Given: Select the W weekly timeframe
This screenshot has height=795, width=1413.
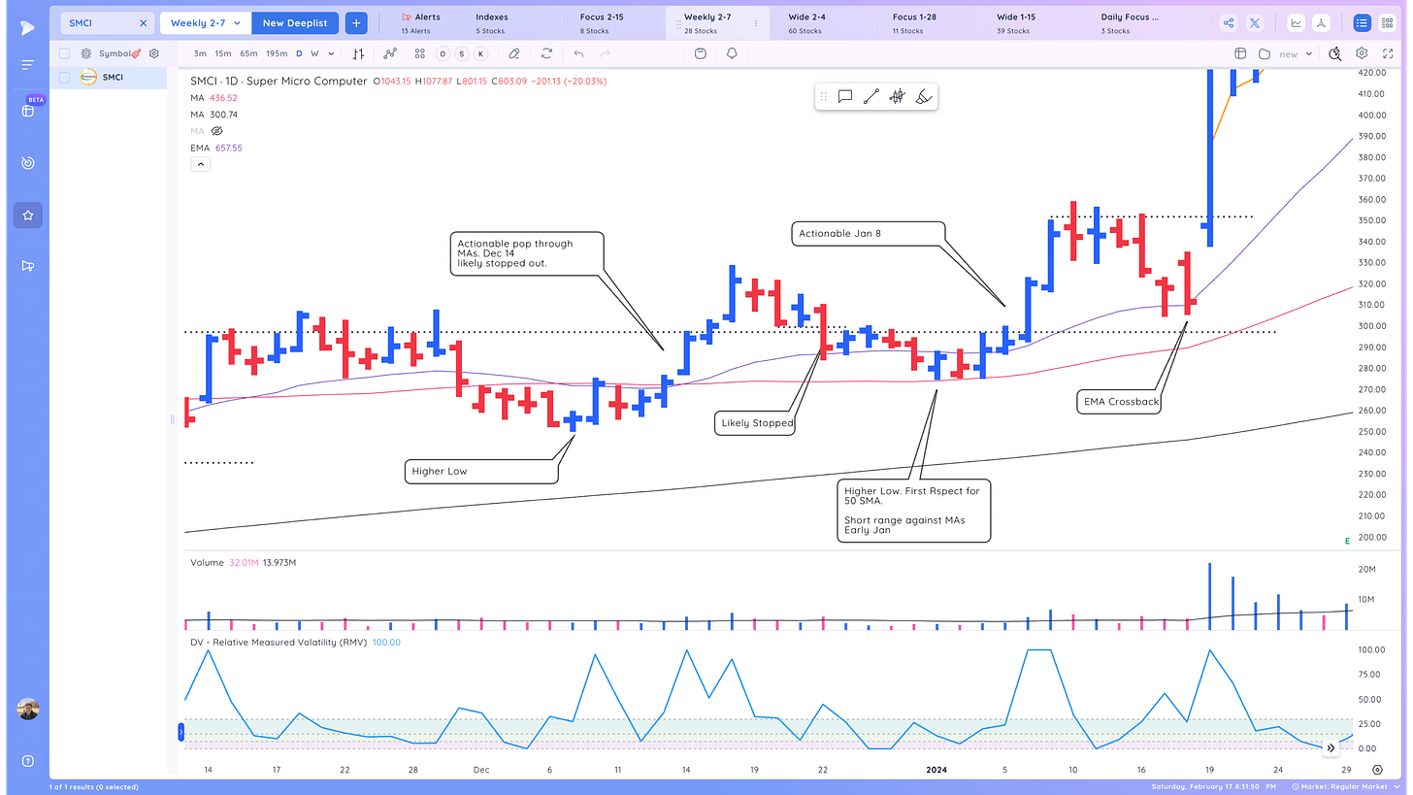Looking at the screenshot, I should click(x=313, y=54).
